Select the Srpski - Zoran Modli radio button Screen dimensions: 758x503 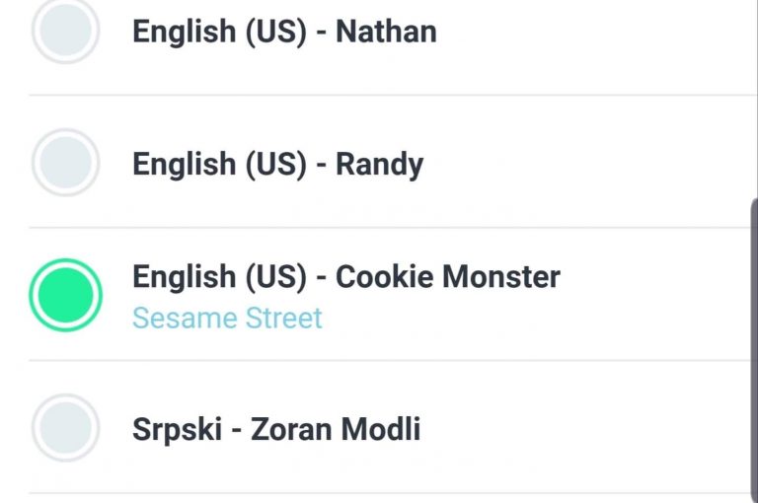click(66, 428)
